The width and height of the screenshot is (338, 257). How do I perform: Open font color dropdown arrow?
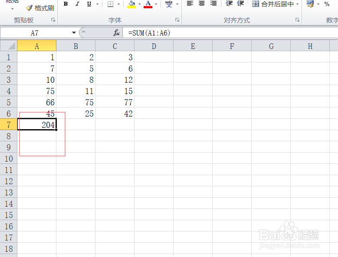point(156,4)
